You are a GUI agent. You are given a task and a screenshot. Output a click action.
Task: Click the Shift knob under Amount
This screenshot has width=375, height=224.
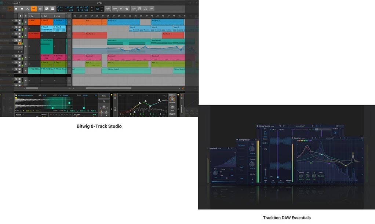172,107
